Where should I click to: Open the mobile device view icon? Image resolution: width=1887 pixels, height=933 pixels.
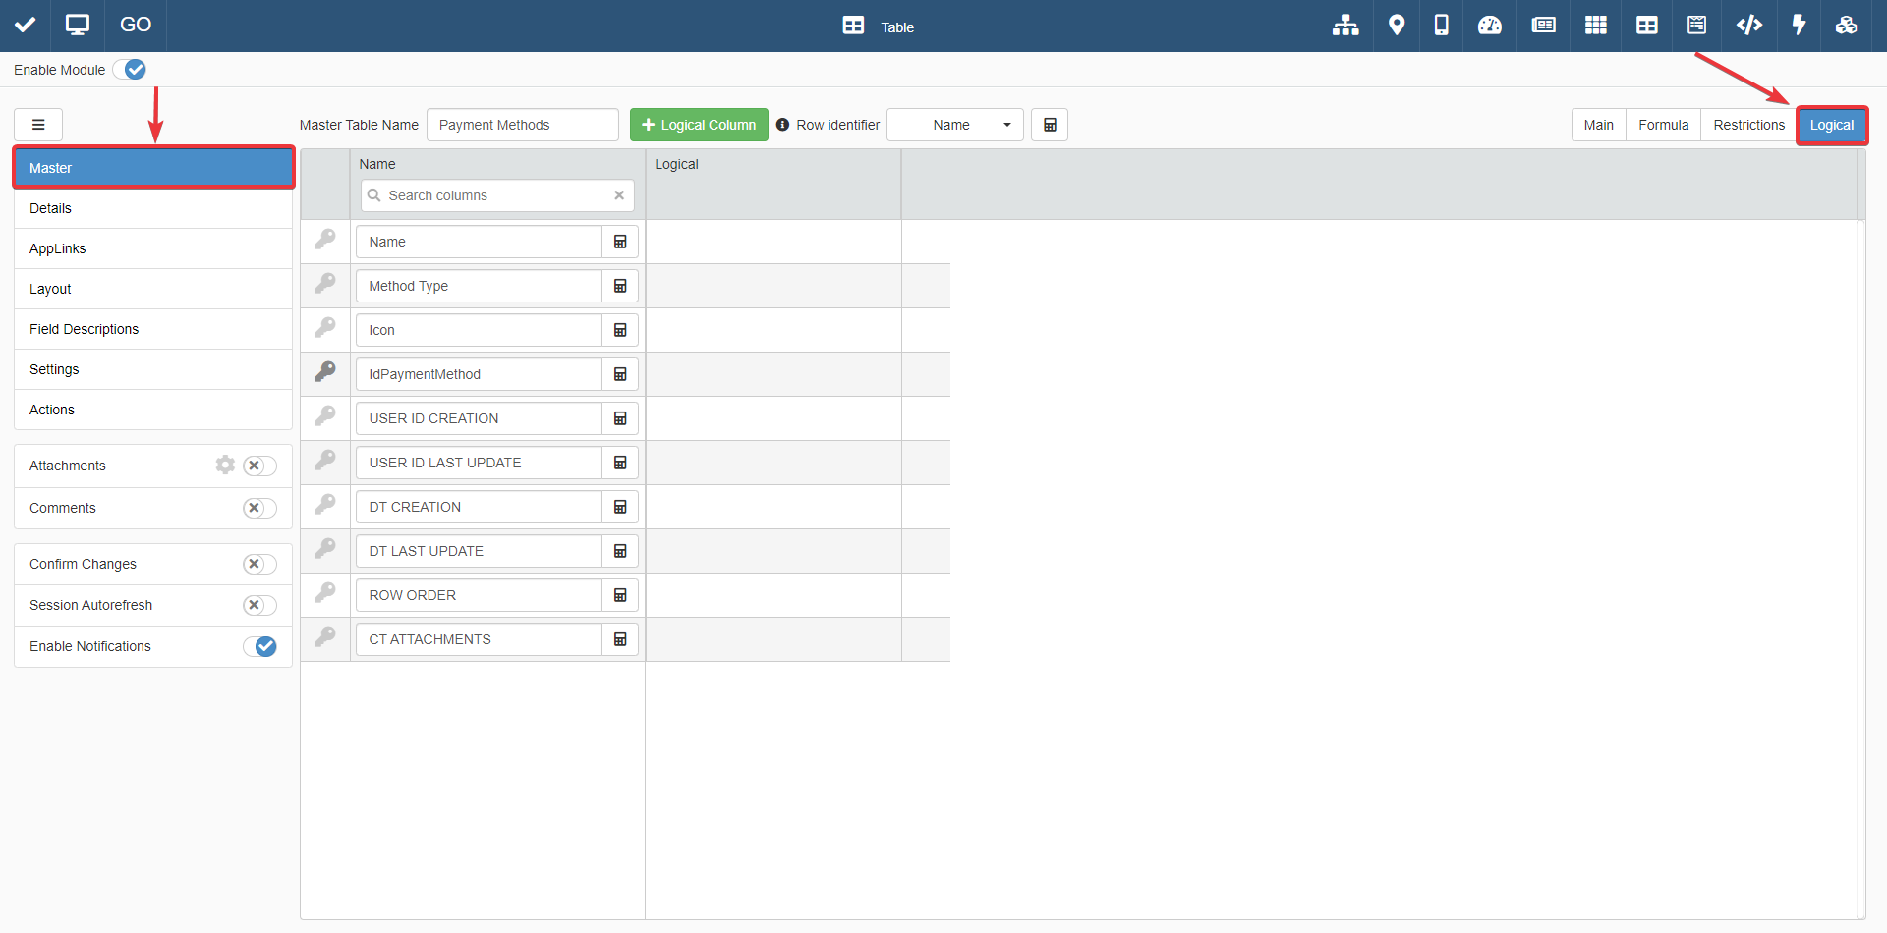[1441, 26]
